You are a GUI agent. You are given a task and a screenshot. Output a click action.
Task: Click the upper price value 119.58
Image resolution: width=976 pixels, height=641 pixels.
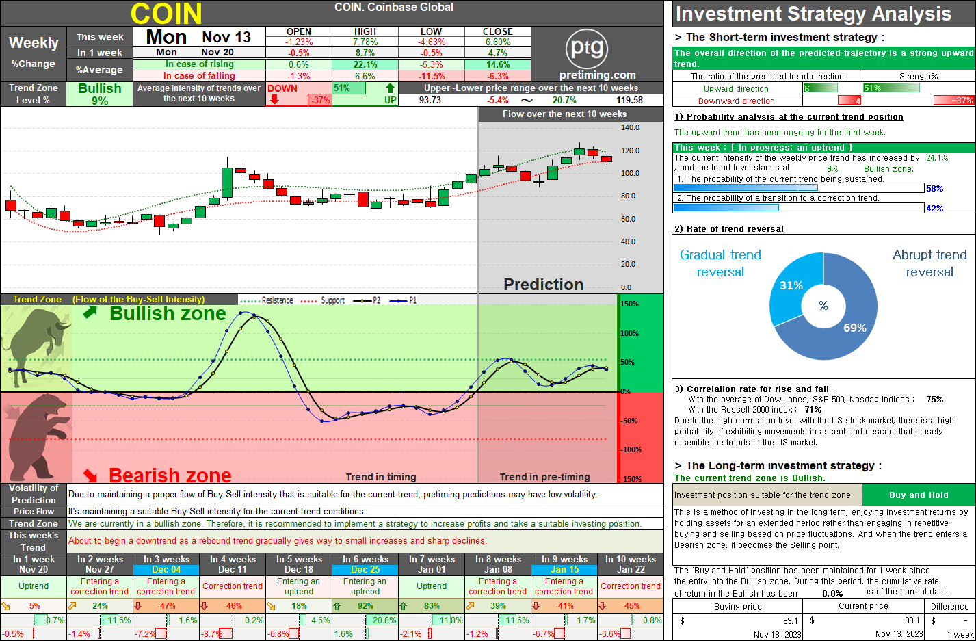pyautogui.click(x=629, y=100)
